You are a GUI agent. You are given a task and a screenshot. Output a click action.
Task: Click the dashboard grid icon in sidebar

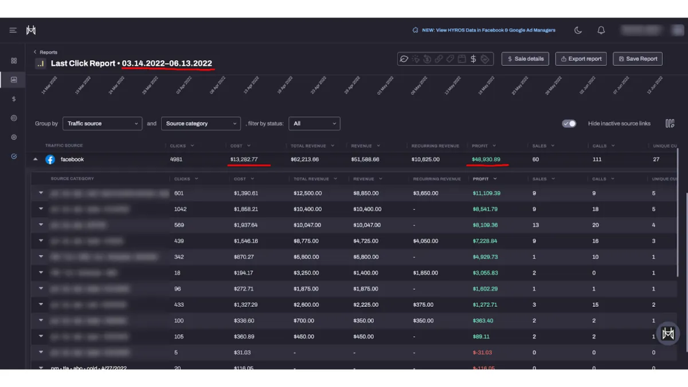tap(14, 61)
